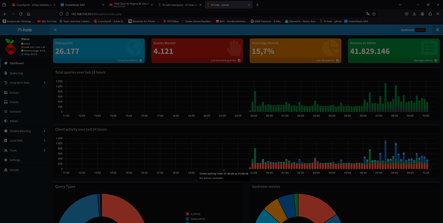The image size is (443, 223).
Task: Open the recent browsing button left of the tabs
Action: (4, 5)
